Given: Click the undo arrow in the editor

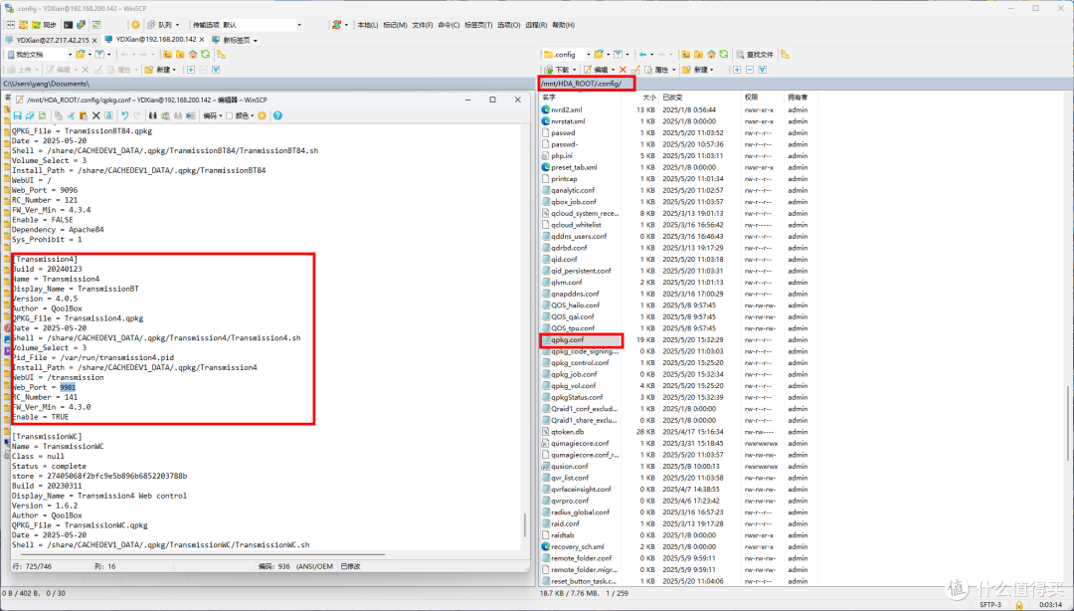Looking at the screenshot, I should point(124,115).
